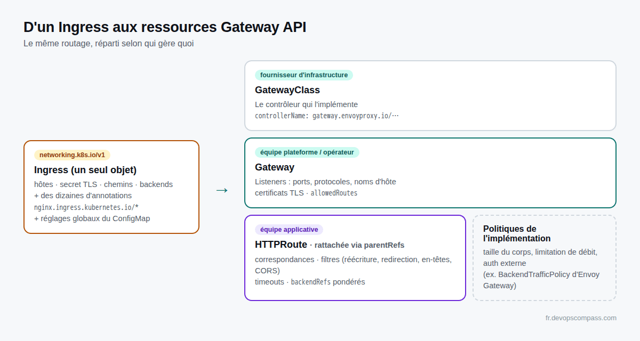The image size is (640, 341).
Task: Click the "GatewayClass" heading
Action: 287,90
